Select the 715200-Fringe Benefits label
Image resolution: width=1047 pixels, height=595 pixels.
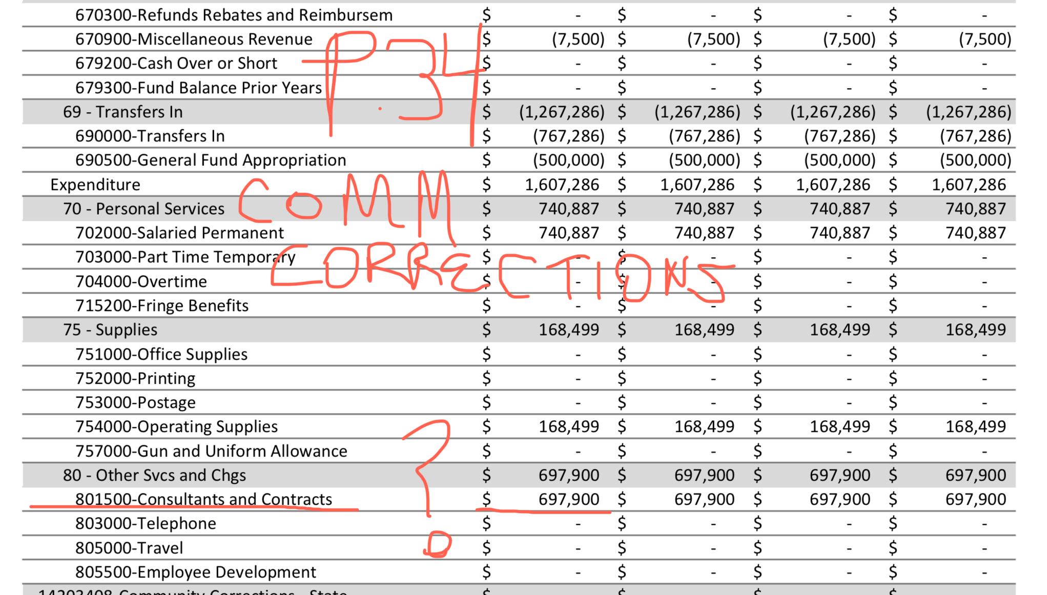click(x=161, y=306)
